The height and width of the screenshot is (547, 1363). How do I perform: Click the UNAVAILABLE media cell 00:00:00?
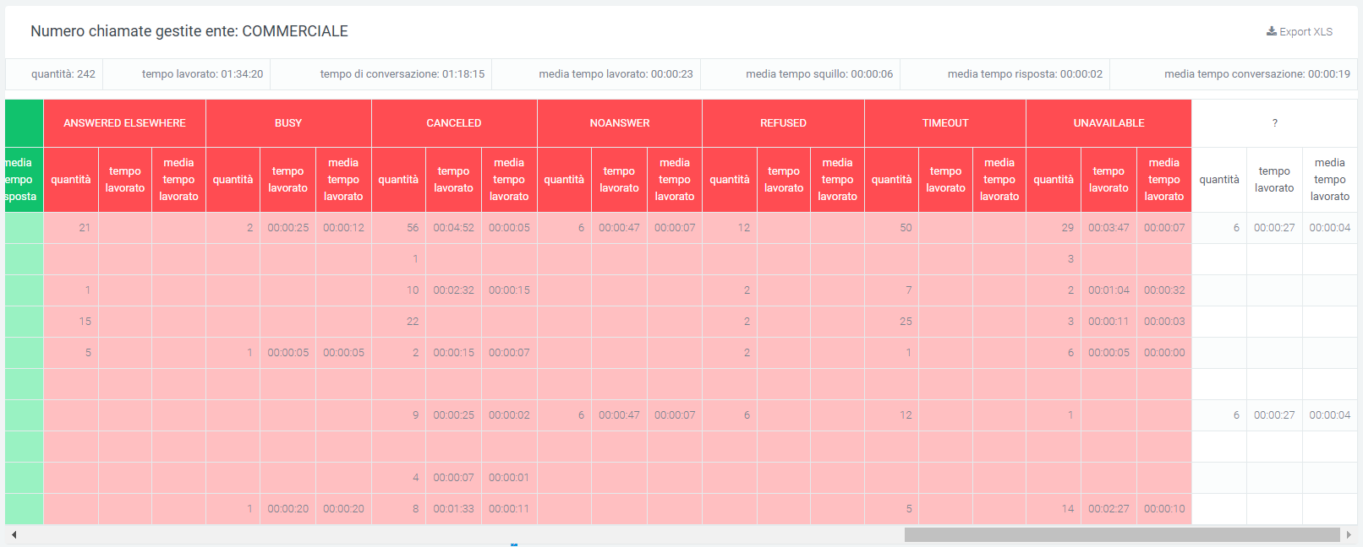point(1164,353)
